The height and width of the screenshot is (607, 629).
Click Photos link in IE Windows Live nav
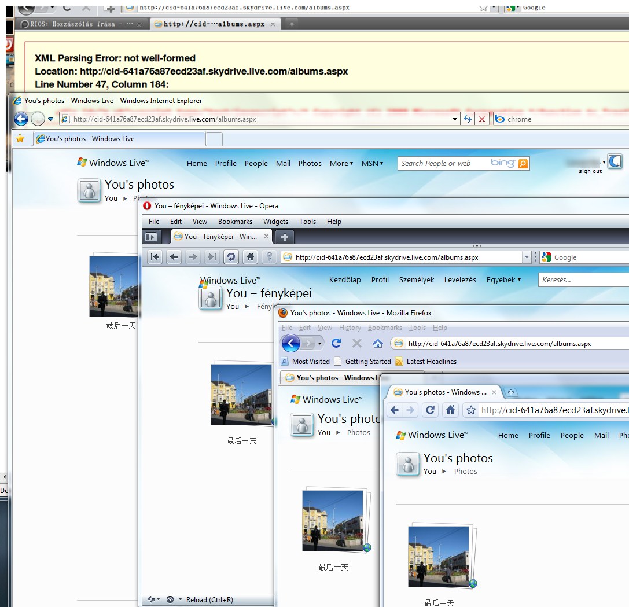310,163
